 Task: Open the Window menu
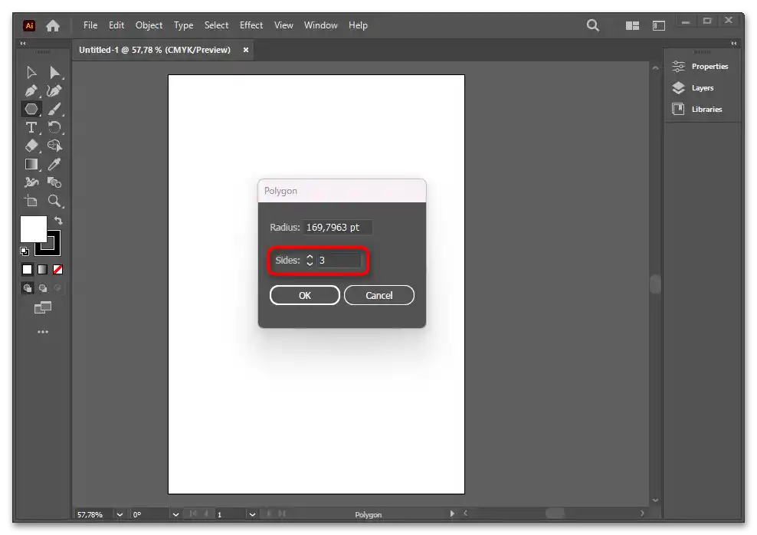(x=320, y=25)
